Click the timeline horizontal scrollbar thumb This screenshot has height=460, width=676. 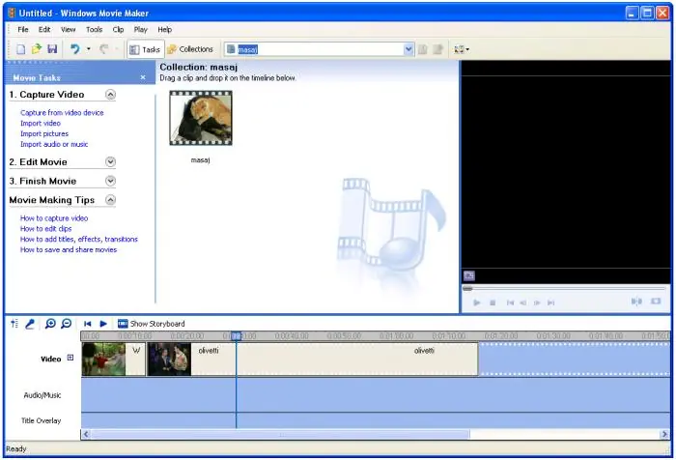pyautogui.click(x=280, y=434)
